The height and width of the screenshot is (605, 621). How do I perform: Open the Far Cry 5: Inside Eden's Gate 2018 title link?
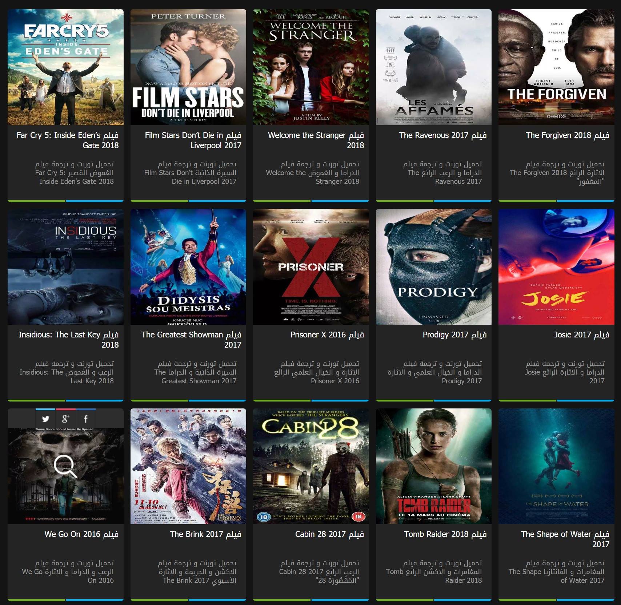68,140
